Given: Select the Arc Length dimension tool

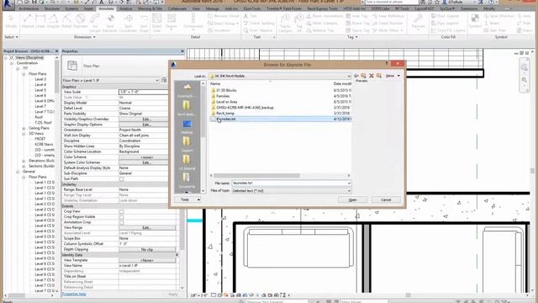Looking at the screenshot, I should [x=95, y=23].
